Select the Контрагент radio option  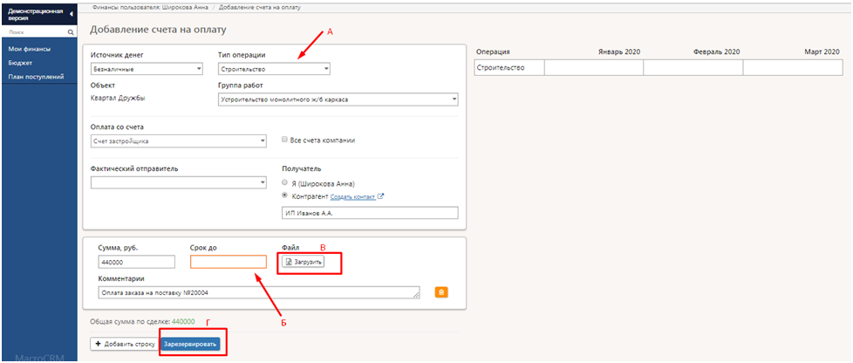(285, 196)
